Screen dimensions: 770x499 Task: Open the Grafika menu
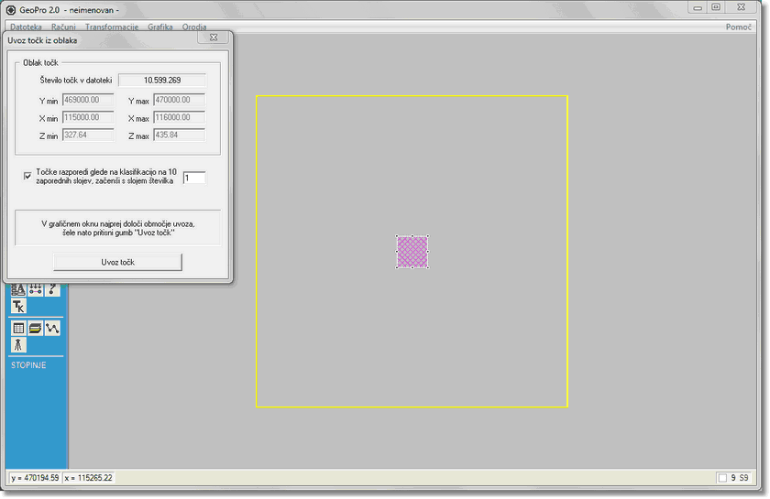pos(160,27)
